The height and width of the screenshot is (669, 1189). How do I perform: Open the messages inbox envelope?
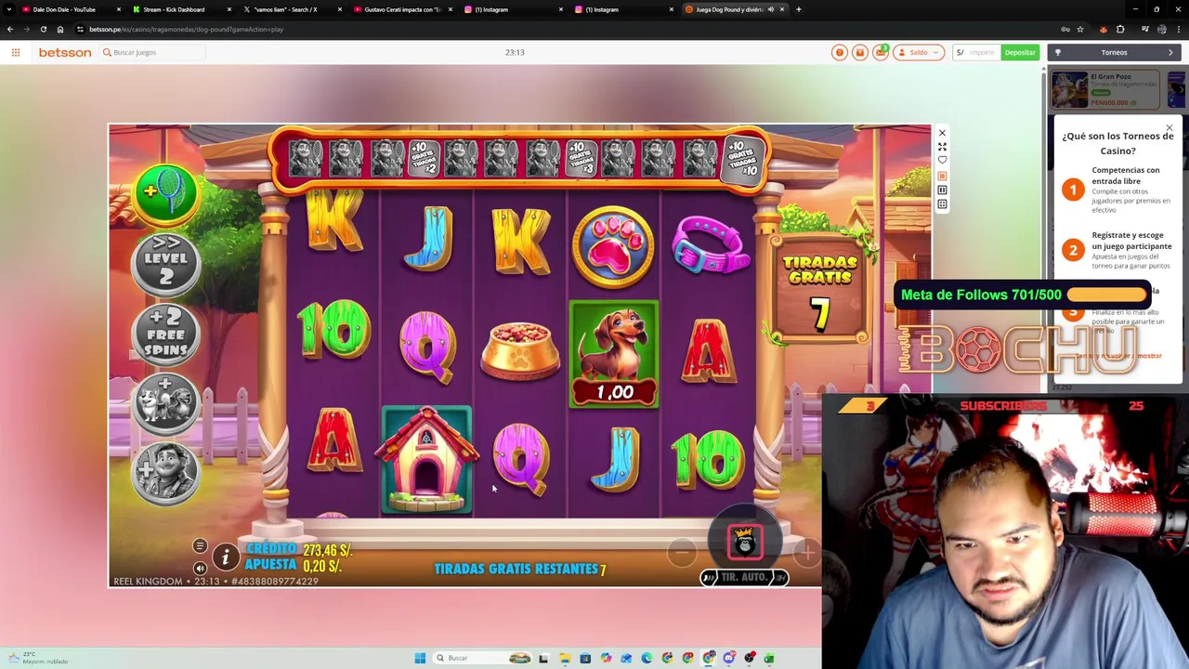click(881, 52)
